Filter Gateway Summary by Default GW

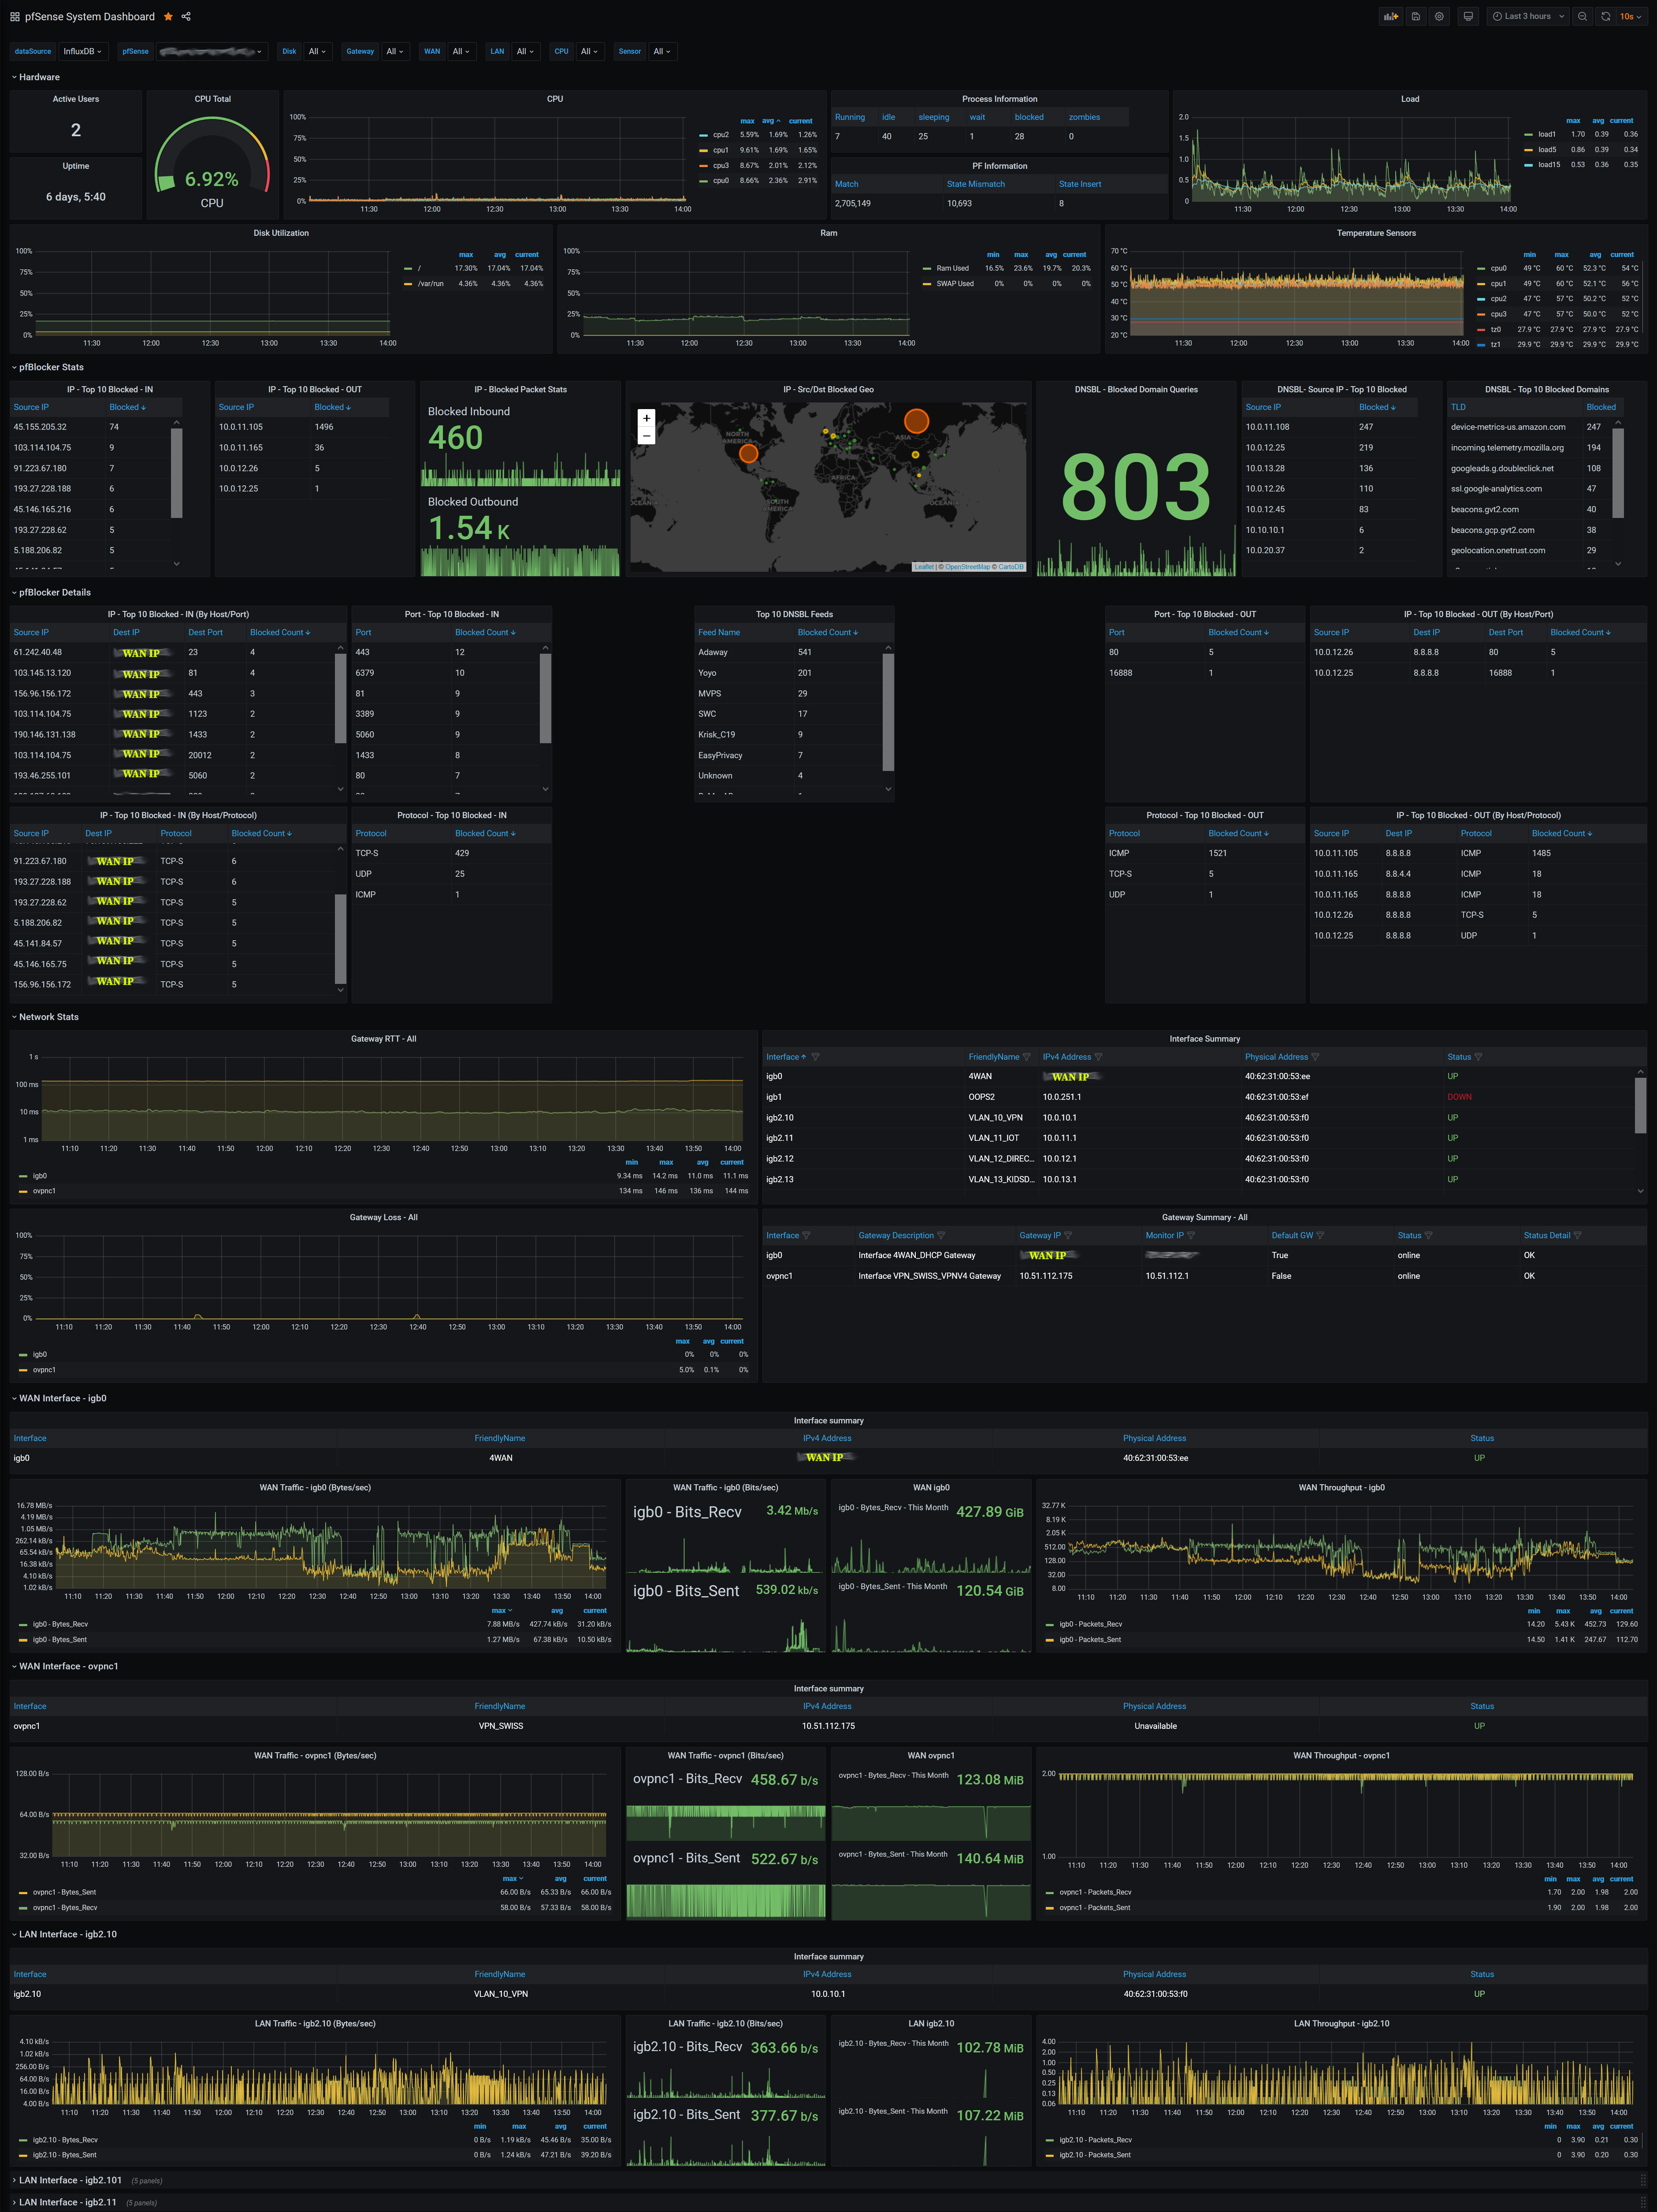pyautogui.click(x=1320, y=1236)
